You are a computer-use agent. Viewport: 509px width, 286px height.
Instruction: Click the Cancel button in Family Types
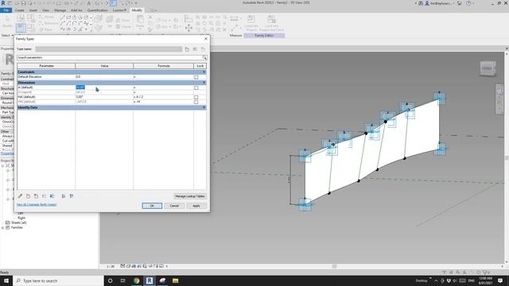(174, 206)
